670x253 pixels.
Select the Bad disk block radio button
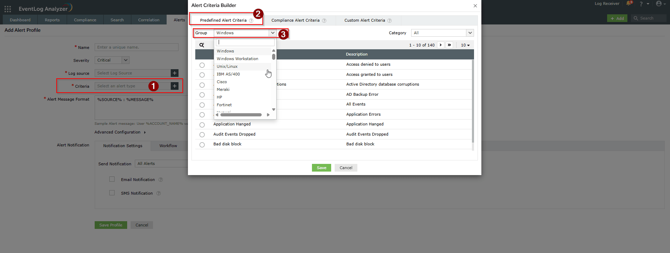[x=202, y=145]
